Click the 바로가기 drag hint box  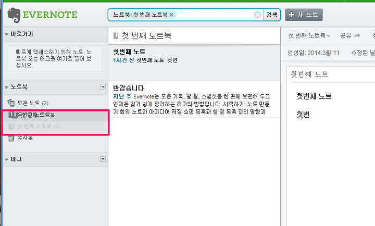(x=55, y=59)
